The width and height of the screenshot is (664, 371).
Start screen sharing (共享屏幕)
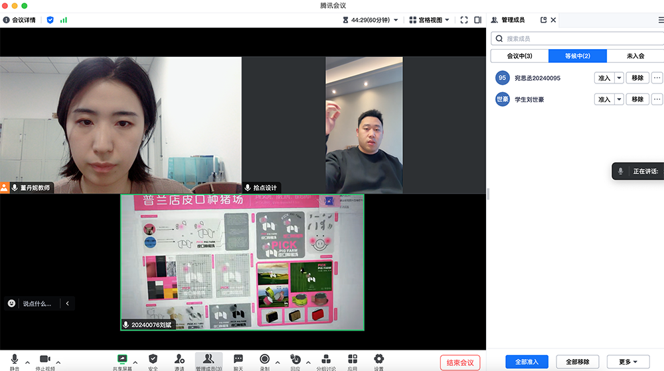click(x=122, y=360)
